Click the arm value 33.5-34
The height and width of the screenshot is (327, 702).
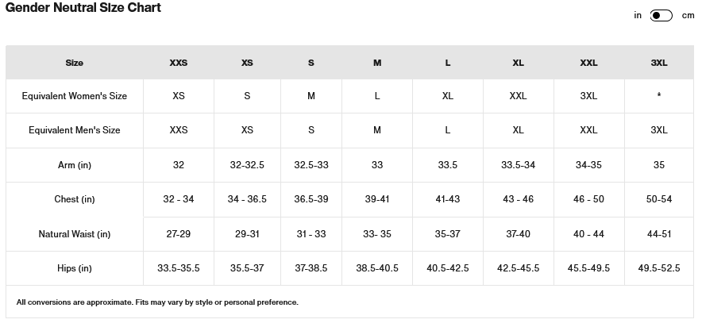[x=518, y=165]
